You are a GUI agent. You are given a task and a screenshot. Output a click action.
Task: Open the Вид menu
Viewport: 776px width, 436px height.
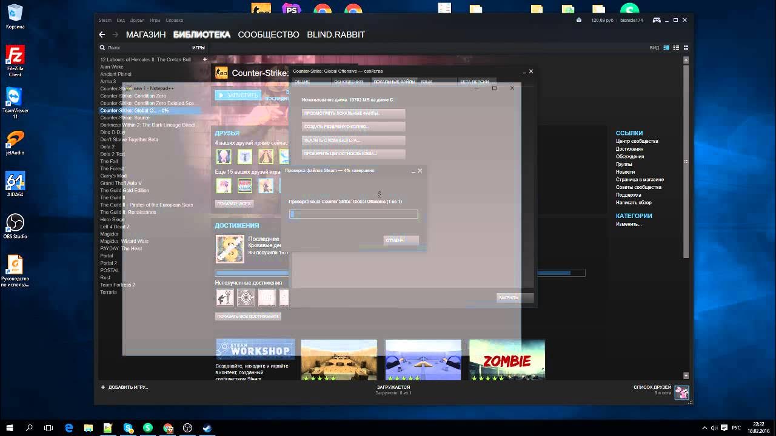121,20
